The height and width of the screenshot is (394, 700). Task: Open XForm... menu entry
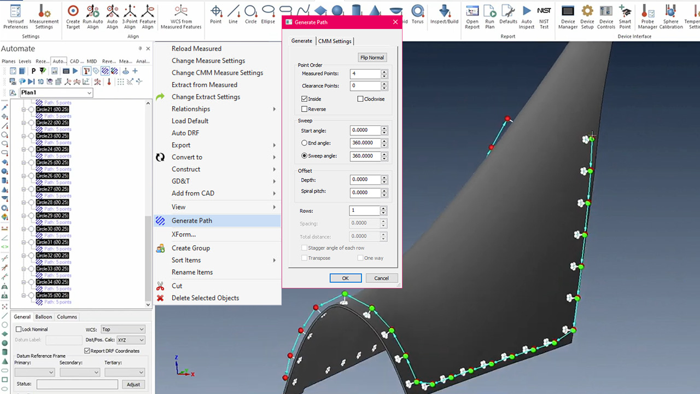(x=218, y=234)
